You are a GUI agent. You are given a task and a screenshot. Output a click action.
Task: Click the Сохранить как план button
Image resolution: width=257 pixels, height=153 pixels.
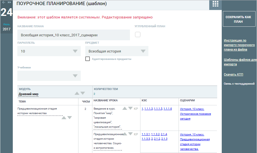click(x=239, y=19)
